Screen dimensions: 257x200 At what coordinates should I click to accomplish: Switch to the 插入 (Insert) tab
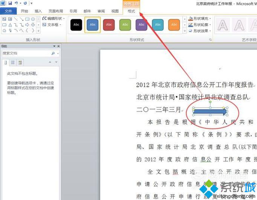click(x=38, y=11)
